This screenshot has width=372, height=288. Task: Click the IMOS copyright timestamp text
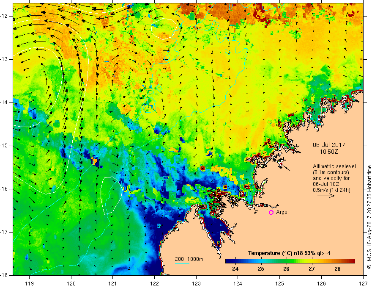click(369, 217)
